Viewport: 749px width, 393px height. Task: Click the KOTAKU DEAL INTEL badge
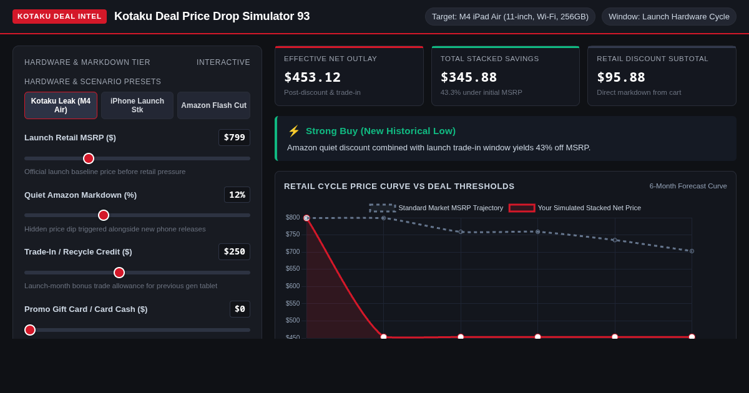point(59,16)
